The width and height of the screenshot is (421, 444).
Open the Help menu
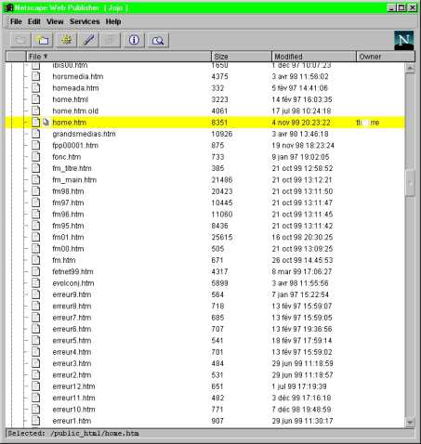tap(113, 21)
